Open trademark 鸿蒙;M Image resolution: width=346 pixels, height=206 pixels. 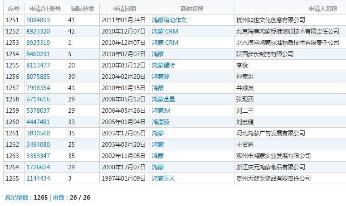click(161, 110)
